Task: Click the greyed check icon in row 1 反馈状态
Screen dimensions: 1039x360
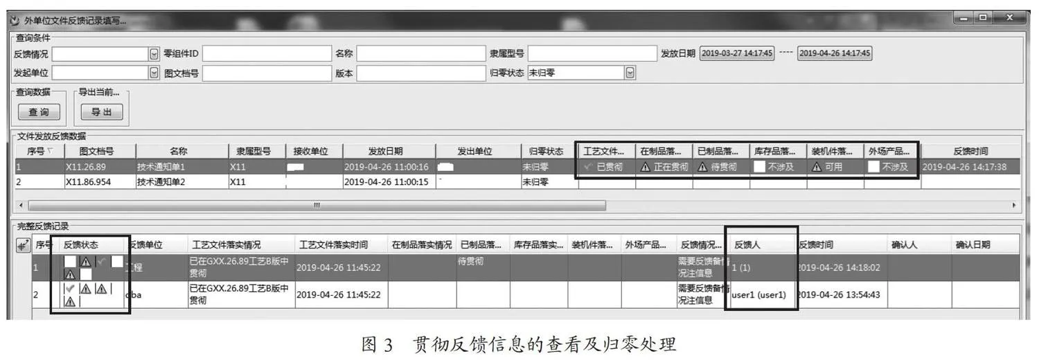Action: tap(102, 262)
